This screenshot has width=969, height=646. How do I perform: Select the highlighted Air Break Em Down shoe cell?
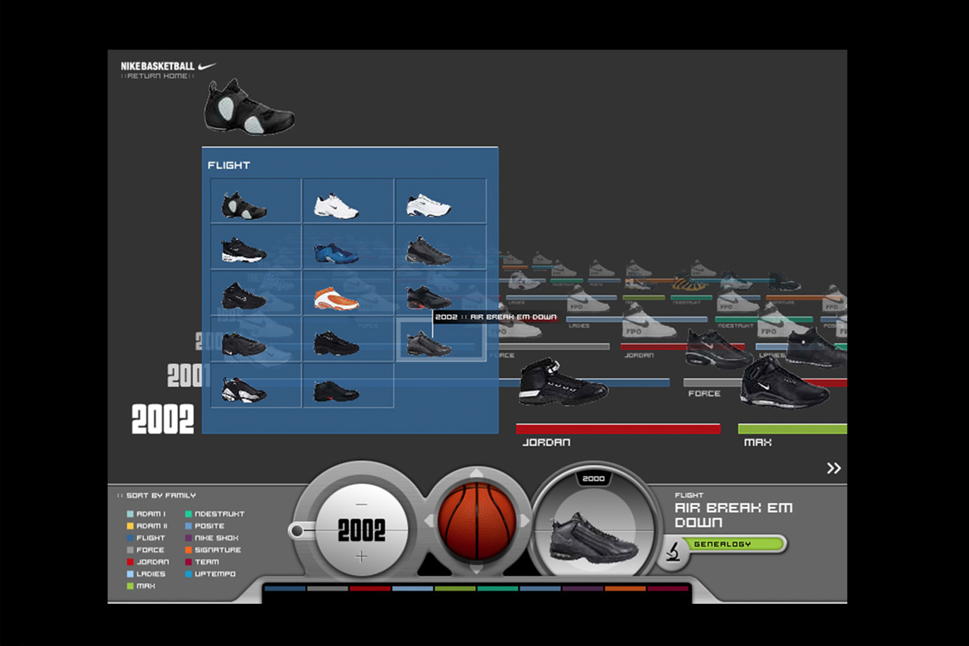click(440, 339)
